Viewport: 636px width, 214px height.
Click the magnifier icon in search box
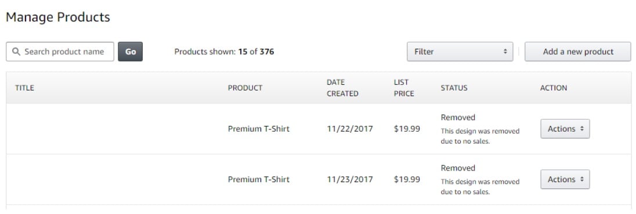[x=16, y=52]
